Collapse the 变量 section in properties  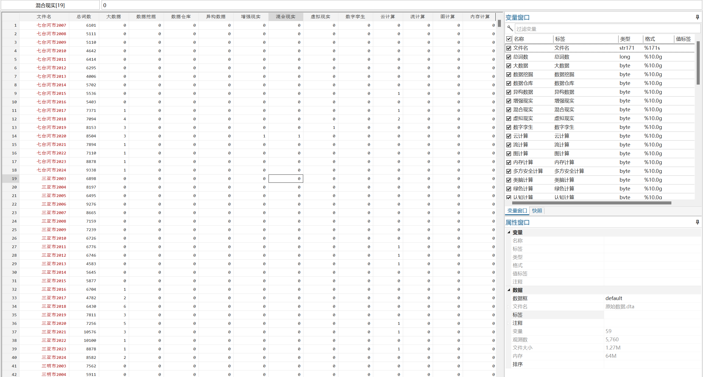pyautogui.click(x=509, y=232)
